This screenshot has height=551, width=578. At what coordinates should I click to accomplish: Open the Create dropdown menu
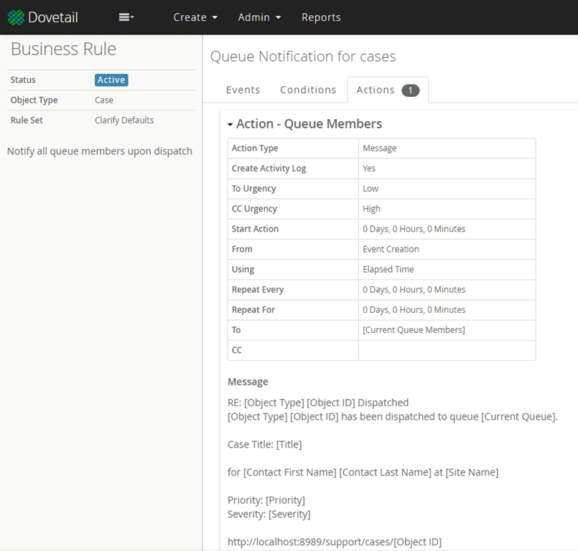(195, 17)
